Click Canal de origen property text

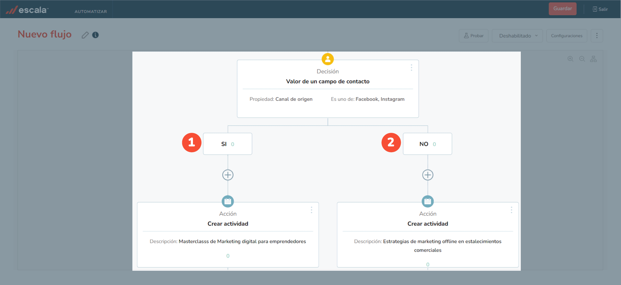(294, 99)
